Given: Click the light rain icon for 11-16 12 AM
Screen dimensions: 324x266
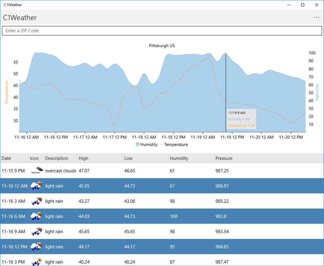Looking at the screenshot, I should [36, 186].
